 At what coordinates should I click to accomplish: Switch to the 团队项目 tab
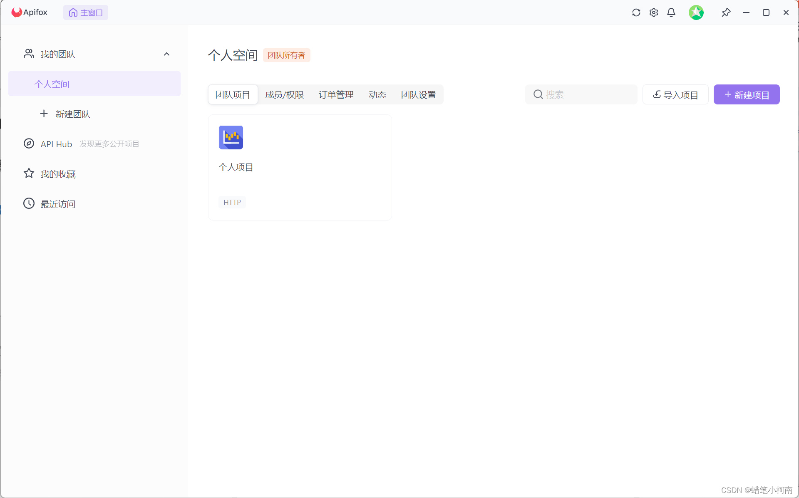[233, 94]
